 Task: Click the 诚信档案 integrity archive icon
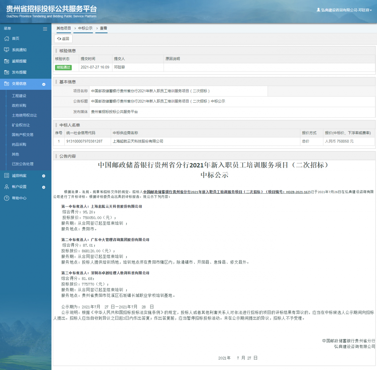[6, 175]
